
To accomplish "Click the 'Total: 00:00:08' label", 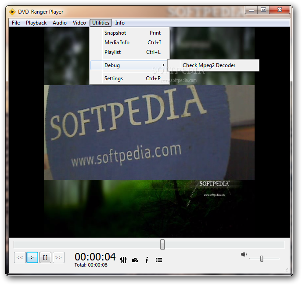I will tap(91, 265).
